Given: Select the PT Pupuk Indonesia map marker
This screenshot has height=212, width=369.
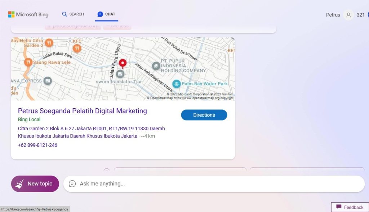Looking at the screenshot, I should point(156,66).
